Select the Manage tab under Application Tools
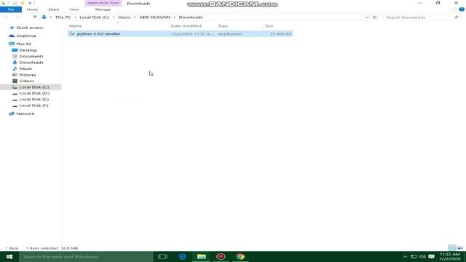 pos(103,9)
